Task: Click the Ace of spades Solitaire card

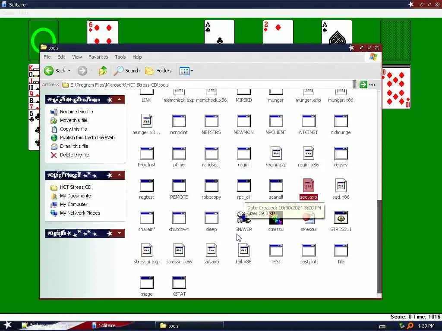Action: coord(337,32)
